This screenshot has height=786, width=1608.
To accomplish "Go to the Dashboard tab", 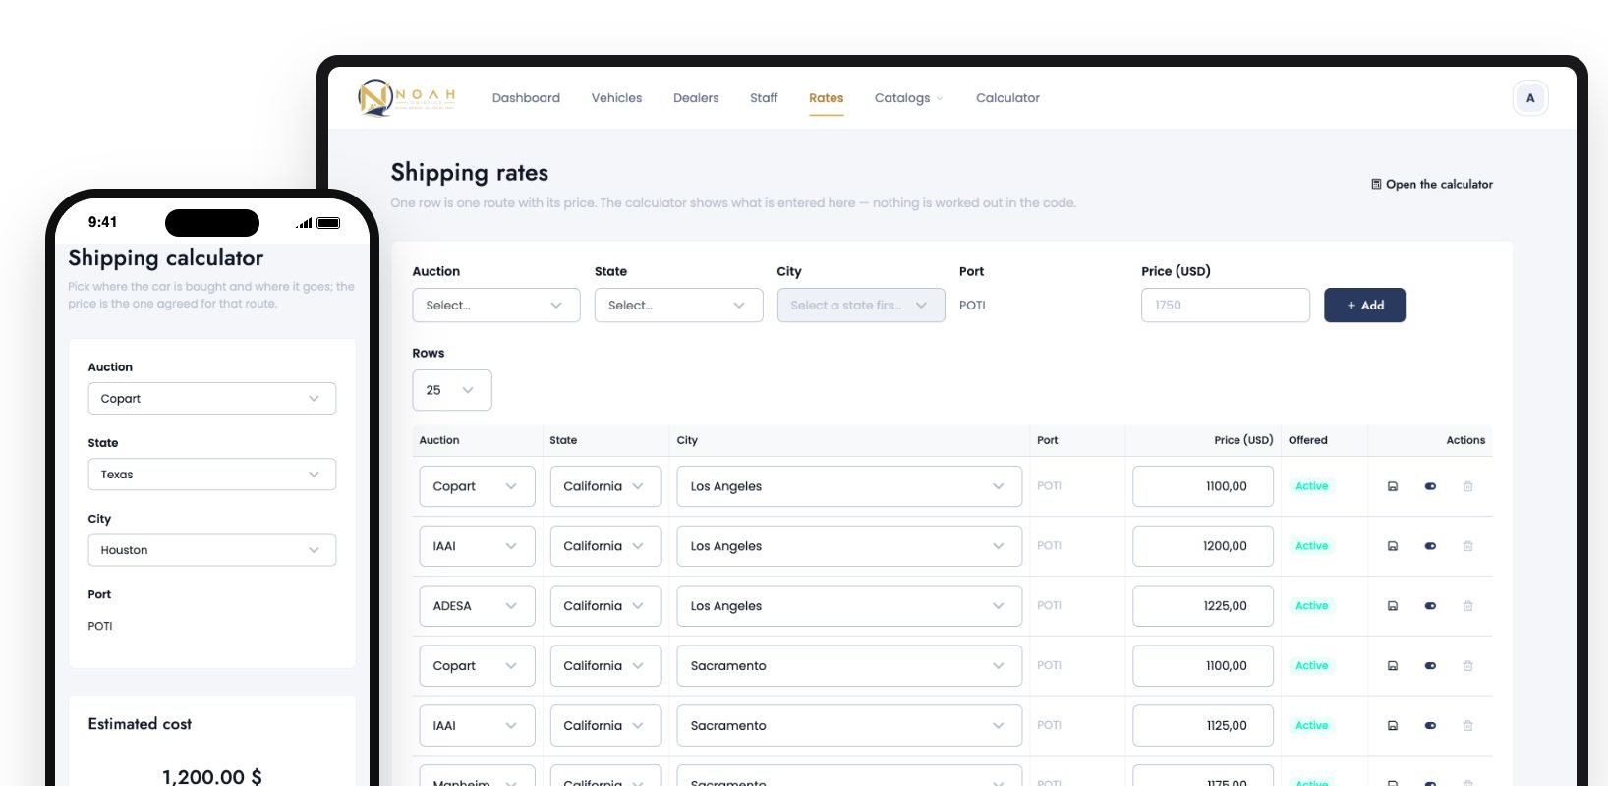I will click(x=526, y=98).
